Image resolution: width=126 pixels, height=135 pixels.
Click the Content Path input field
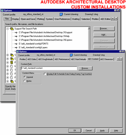coord(49,68)
